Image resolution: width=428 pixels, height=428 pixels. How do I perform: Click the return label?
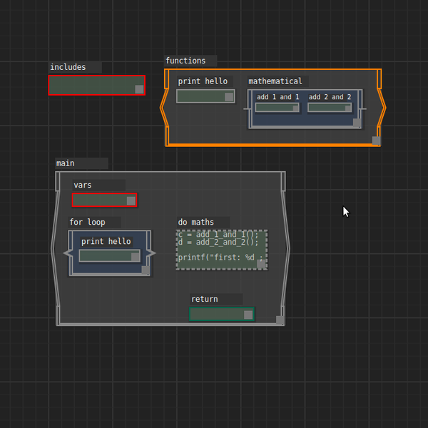coord(216,299)
